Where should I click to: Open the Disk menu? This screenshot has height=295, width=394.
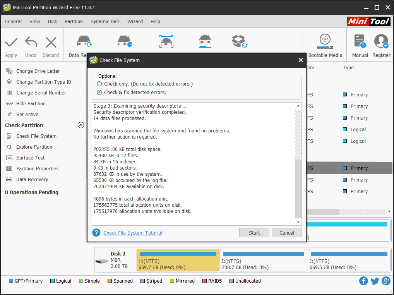pos(53,22)
